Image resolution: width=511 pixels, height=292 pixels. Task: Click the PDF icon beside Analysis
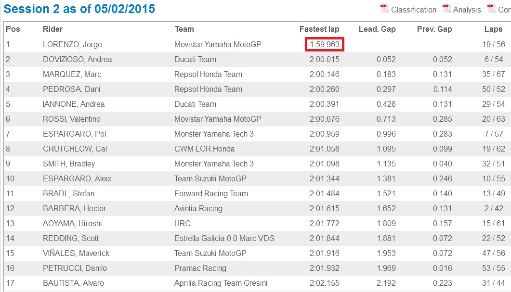(446, 9)
